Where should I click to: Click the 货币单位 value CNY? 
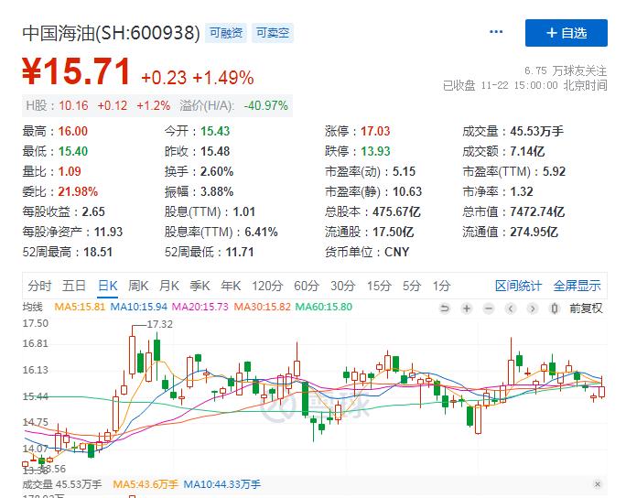point(397,252)
